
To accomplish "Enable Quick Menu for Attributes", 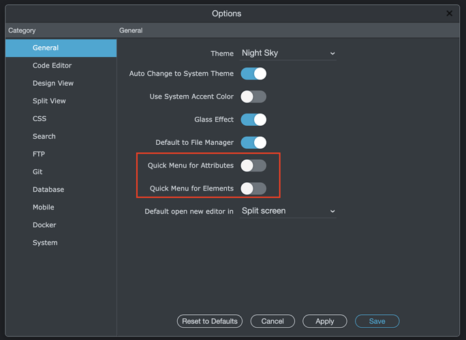I will point(253,165).
